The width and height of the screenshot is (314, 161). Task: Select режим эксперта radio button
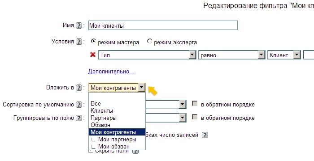(x=149, y=41)
